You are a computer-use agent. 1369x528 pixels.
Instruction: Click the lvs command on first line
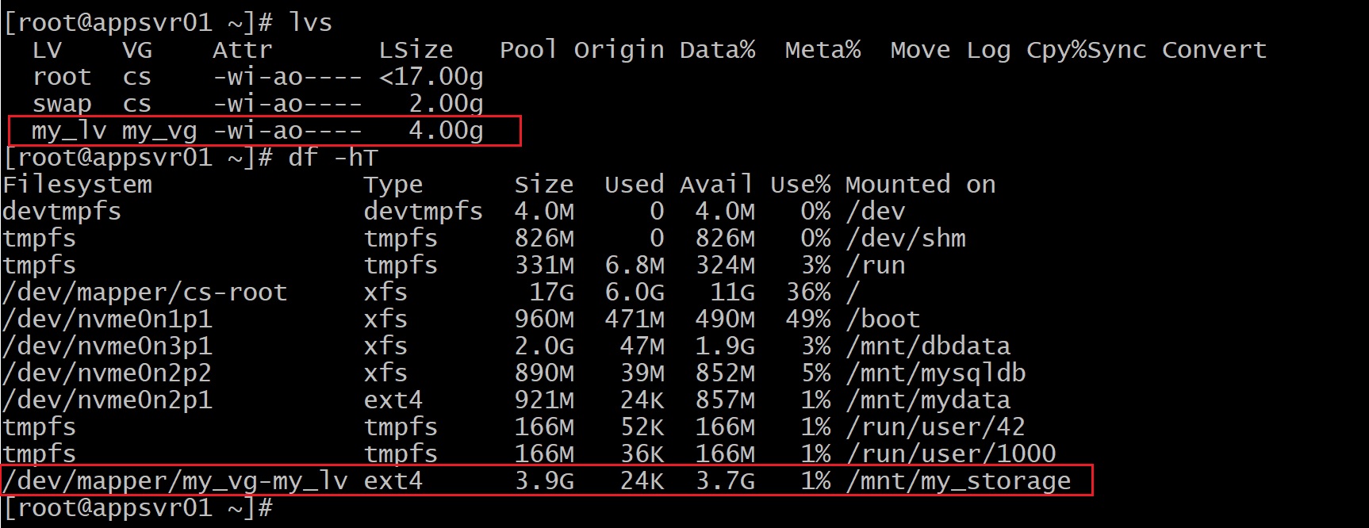310,22
